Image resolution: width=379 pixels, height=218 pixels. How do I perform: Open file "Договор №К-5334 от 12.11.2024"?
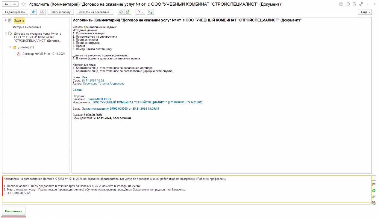tap(44, 54)
